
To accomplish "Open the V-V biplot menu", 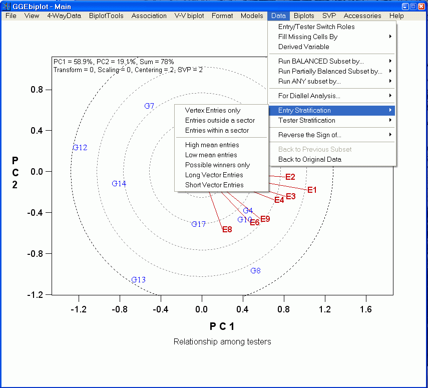I will (x=189, y=16).
